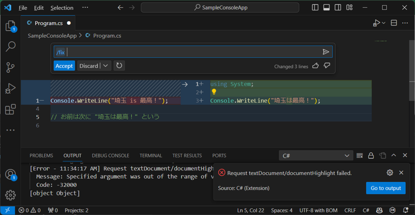The height and width of the screenshot is (215, 415).
Task: Expand the title bar overflow menu
Action: (85, 8)
